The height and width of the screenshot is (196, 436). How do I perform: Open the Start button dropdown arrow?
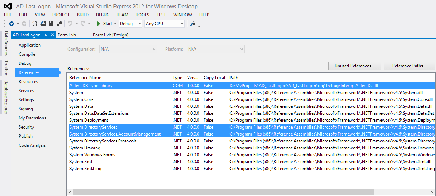click(x=115, y=24)
